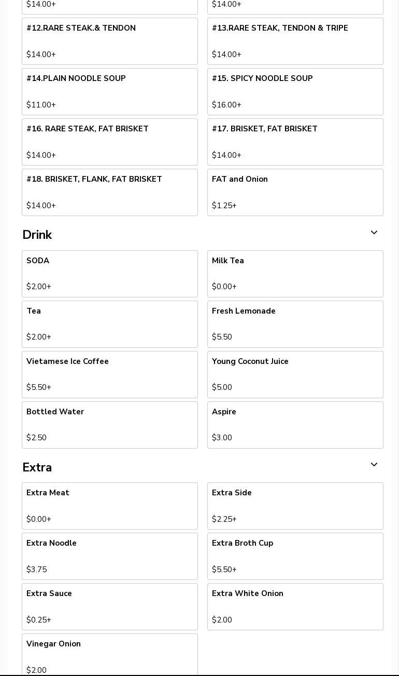Image resolution: width=399 pixels, height=676 pixels.
Task: Select #13 Rare Steak, Tendon & Tripe
Action: pyautogui.click(x=295, y=41)
